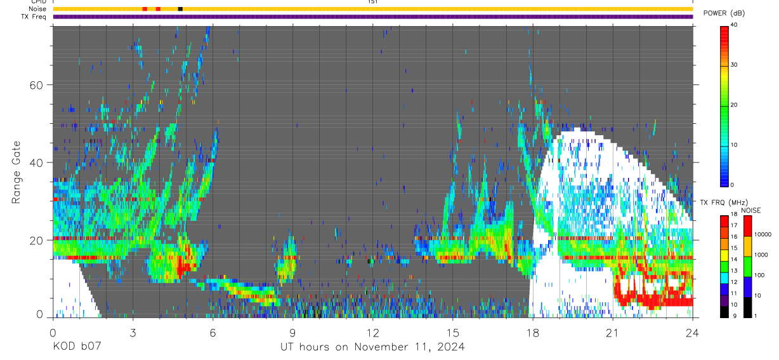Click the '10' label on power scale

(734, 145)
